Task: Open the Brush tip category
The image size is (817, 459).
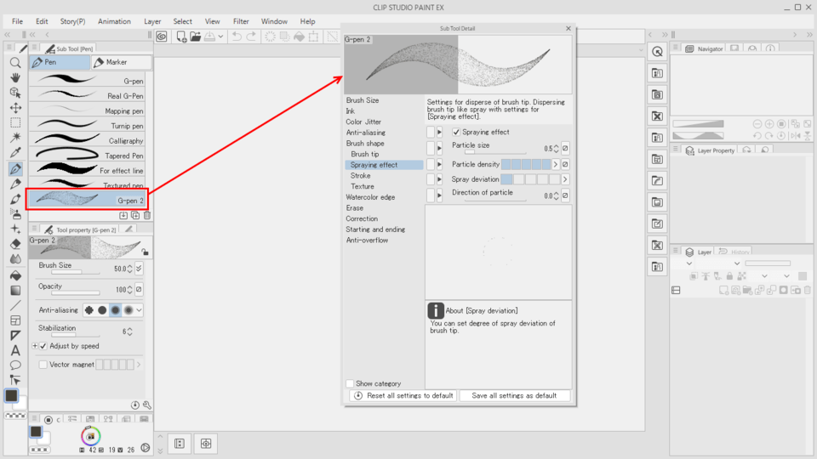Action: pos(365,154)
